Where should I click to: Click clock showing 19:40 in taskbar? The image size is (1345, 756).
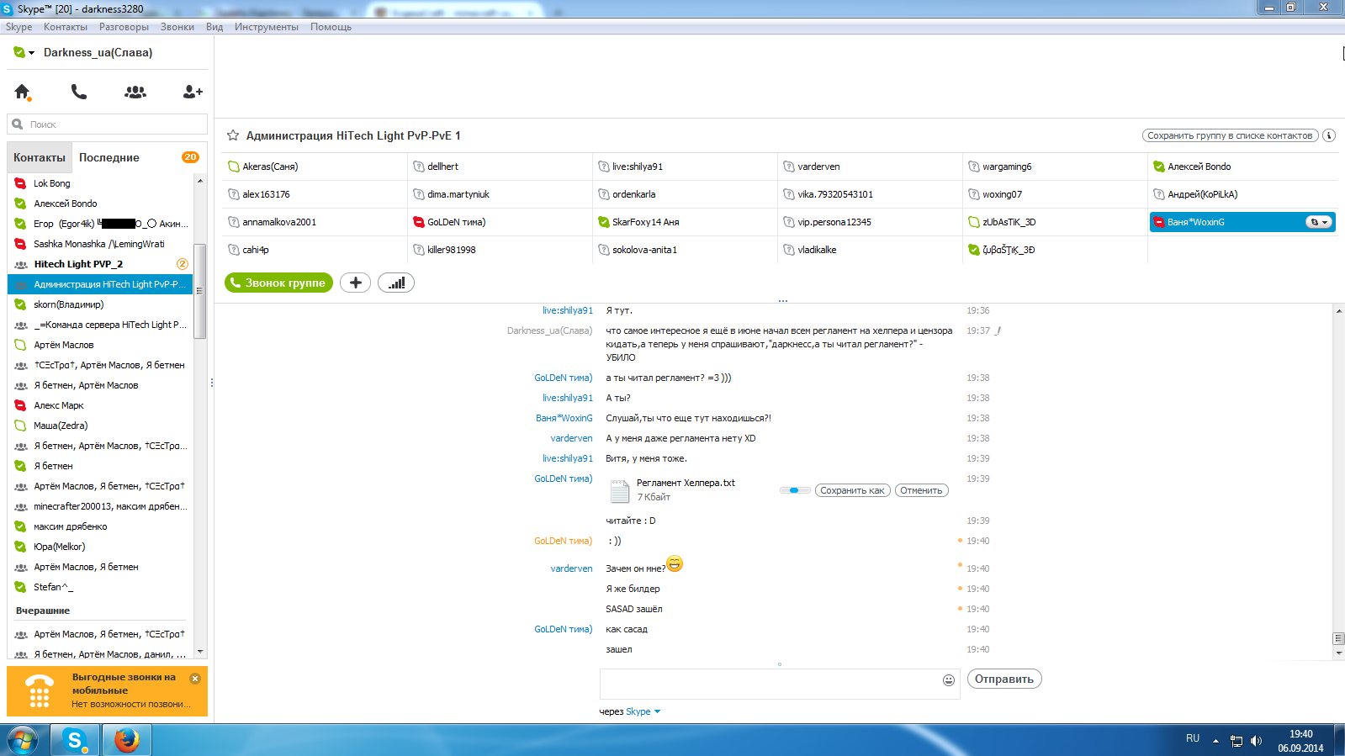click(x=1300, y=734)
